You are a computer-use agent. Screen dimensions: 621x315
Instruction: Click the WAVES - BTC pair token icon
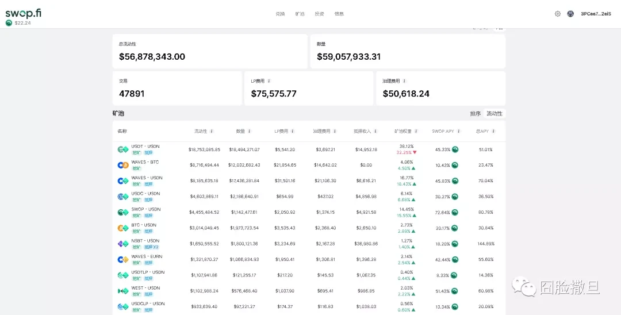(x=123, y=166)
